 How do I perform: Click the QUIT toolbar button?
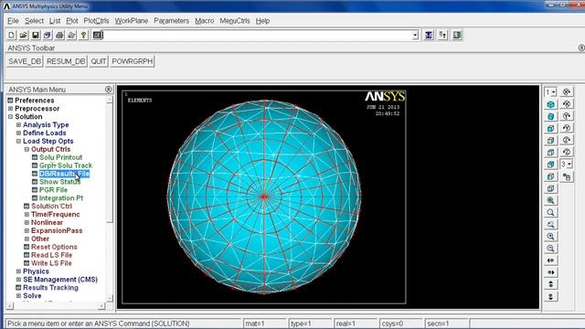99,61
